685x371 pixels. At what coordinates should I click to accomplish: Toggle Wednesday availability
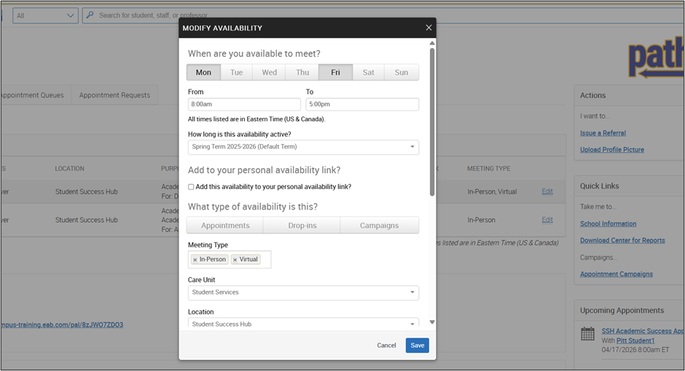pyautogui.click(x=269, y=72)
